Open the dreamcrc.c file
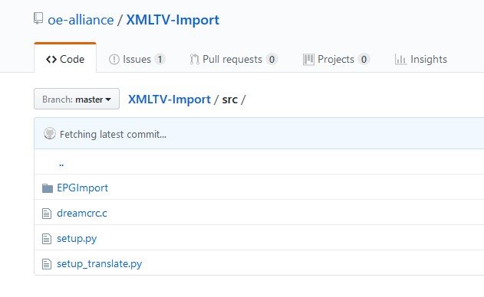This screenshot has height=297, width=484. coord(82,214)
